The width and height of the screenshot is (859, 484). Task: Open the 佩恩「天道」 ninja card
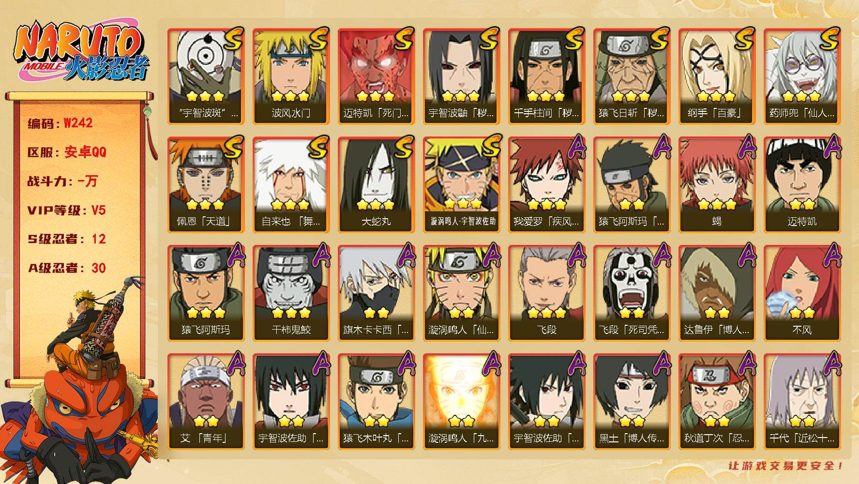206,184
